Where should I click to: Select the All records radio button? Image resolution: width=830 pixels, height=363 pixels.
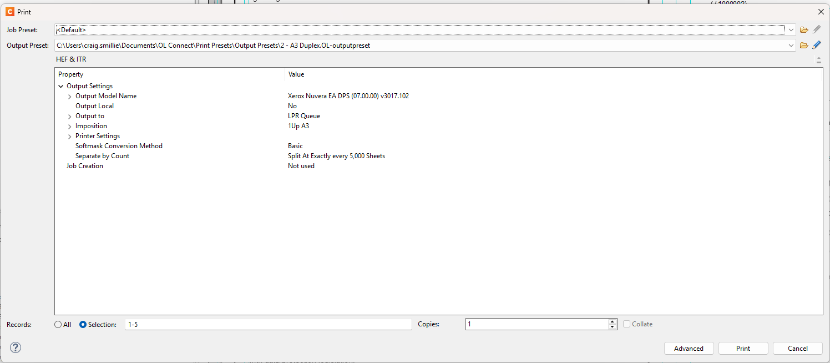coord(58,325)
